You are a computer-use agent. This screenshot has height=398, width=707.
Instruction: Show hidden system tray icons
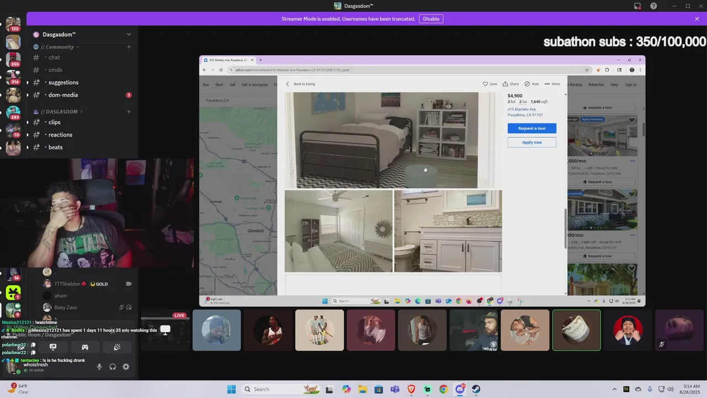614,389
